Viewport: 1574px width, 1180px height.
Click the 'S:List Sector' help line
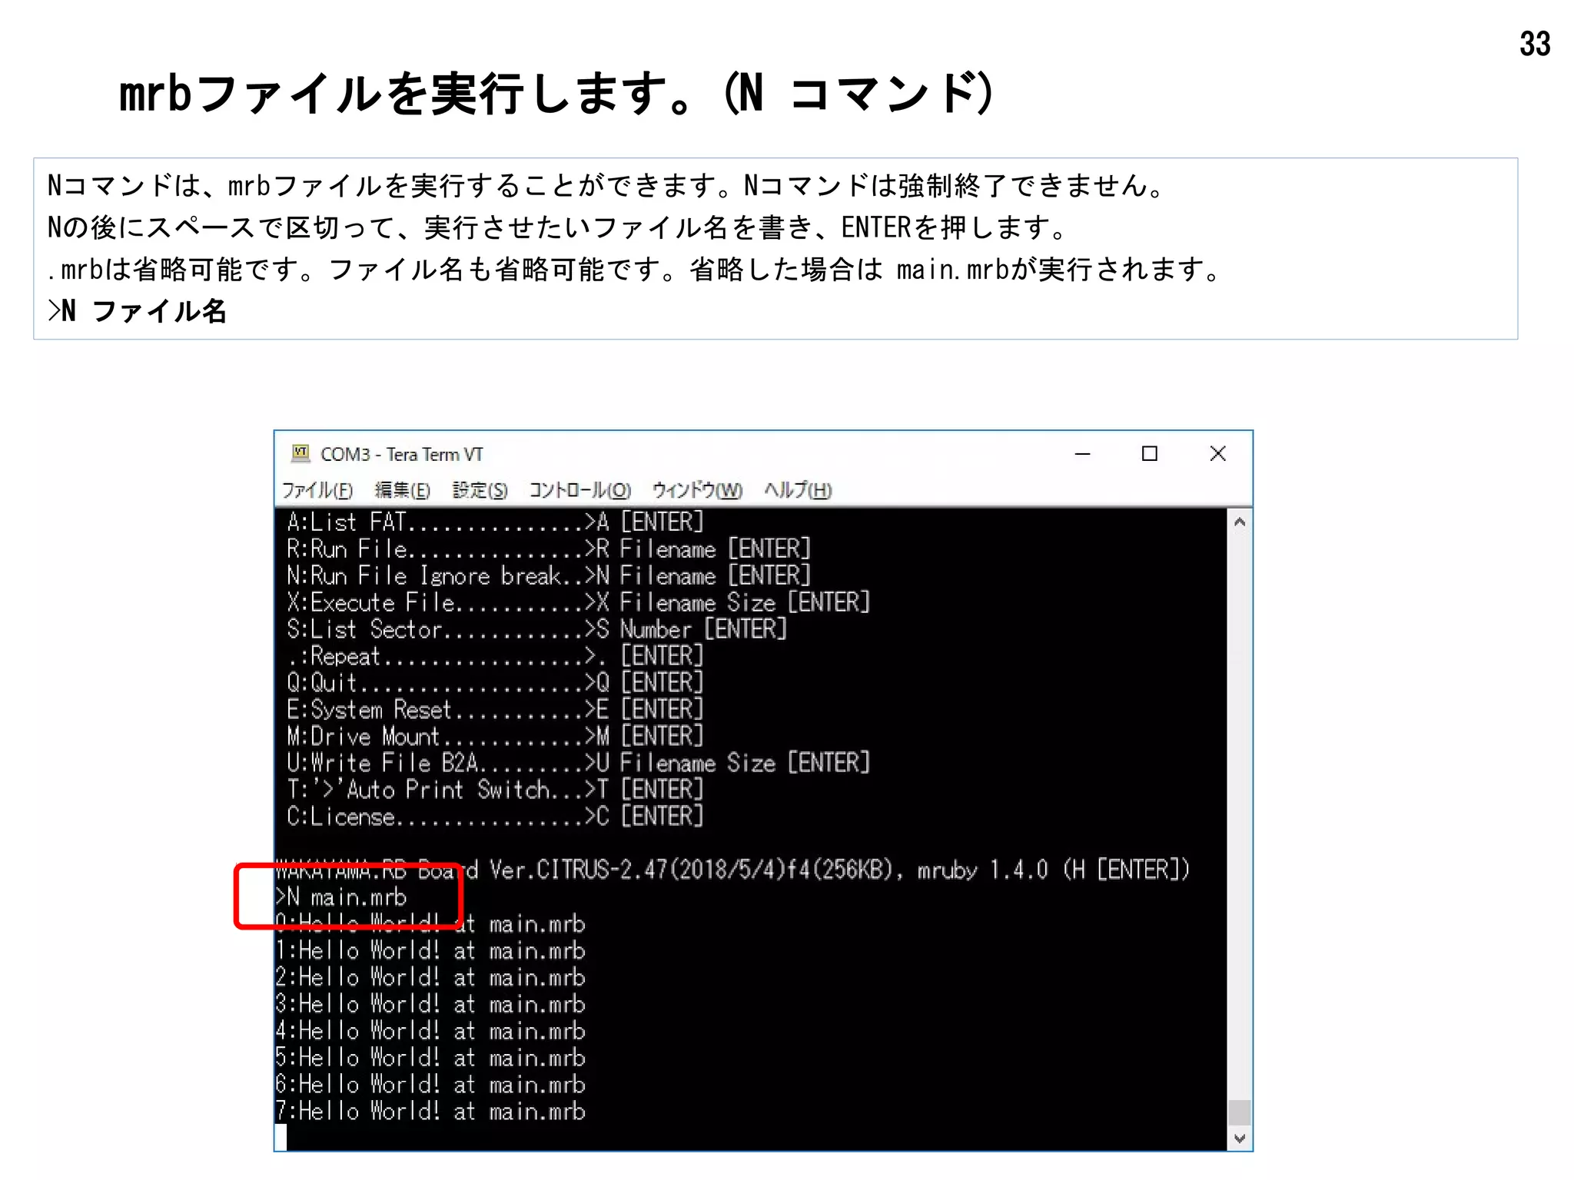536,630
